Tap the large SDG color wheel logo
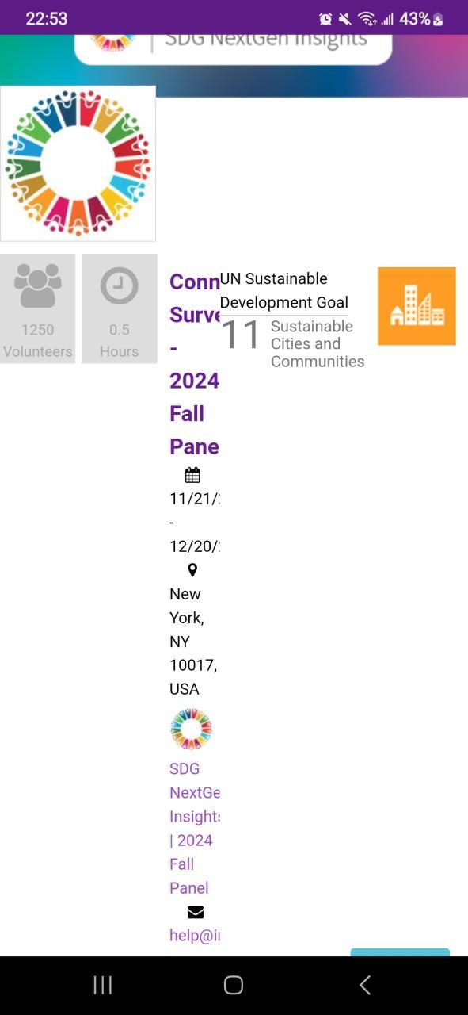 point(78,163)
